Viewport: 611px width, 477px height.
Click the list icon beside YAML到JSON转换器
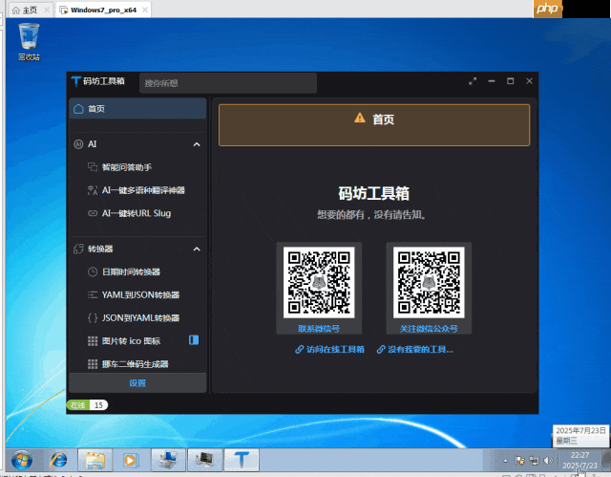click(x=93, y=294)
